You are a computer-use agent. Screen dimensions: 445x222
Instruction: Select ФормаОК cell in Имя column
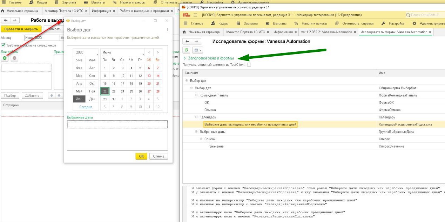(x=411, y=102)
